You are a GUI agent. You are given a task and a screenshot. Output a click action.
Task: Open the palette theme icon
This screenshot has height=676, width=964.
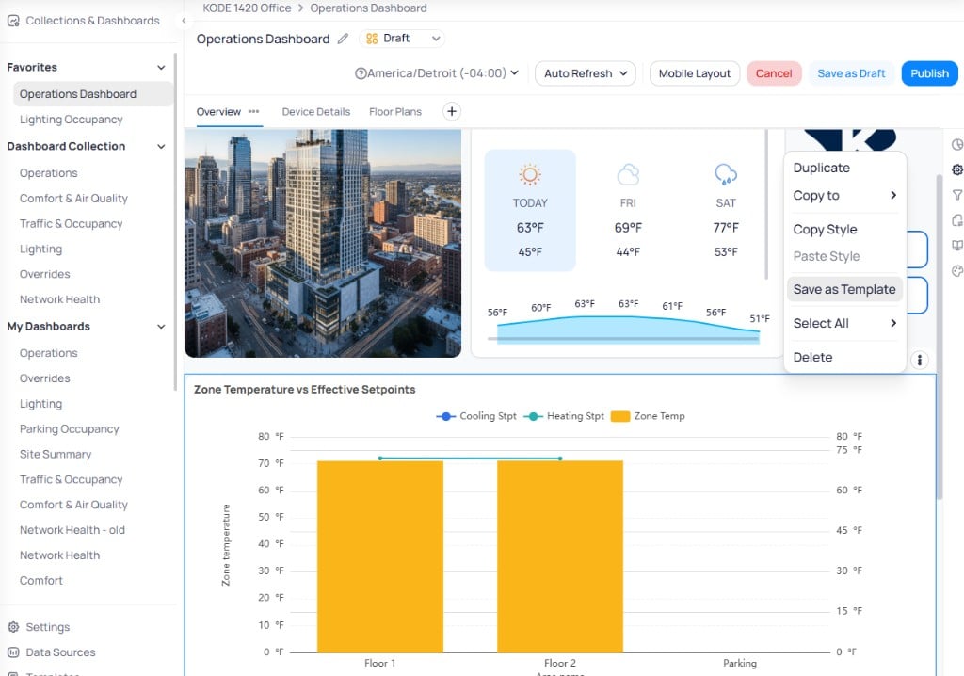(957, 270)
